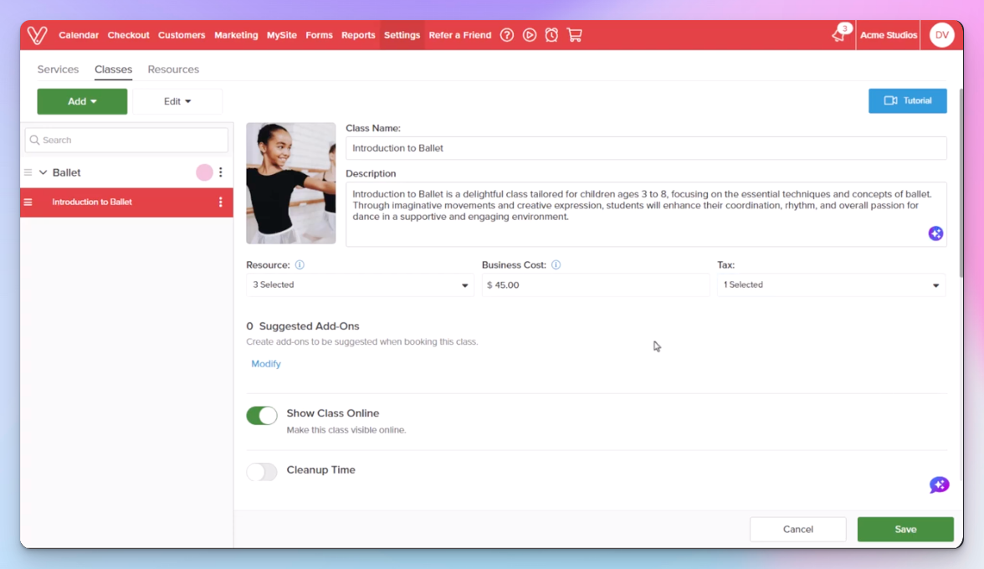Open notifications bell icon
This screenshot has width=984, height=569.
840,33
